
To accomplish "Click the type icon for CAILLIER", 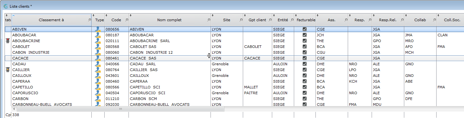I will (x=98, y=70).
